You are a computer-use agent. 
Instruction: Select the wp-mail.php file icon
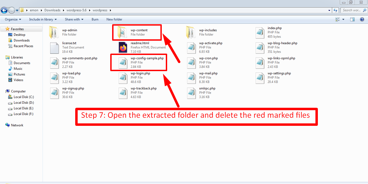191,78
